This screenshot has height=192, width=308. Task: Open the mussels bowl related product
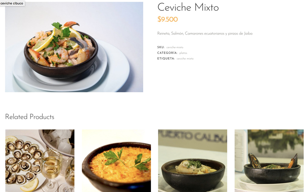[269, 161]
